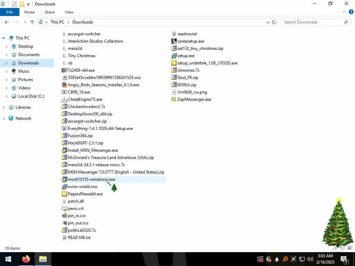Viewport: 355px width, 266px height.
Task: Expand the Local Disk (C:) node
Action: [6, 96]
